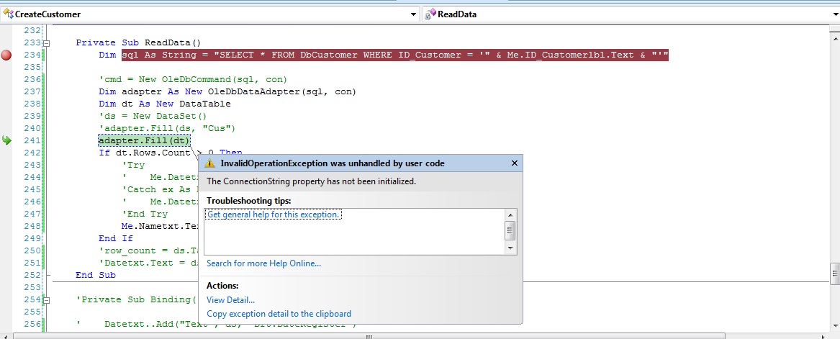
Task: Click the red breakpoint marker on line 234
Action: point(6,55)
